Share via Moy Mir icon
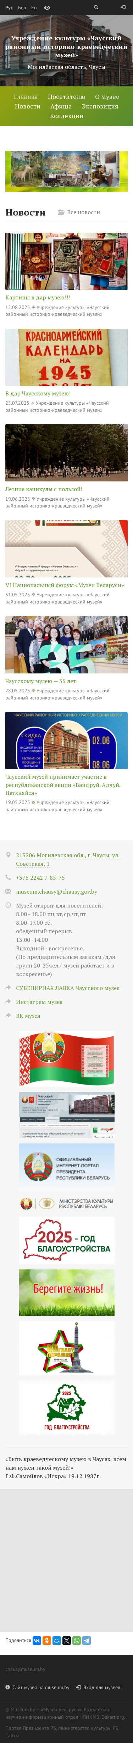The image size is (133, 1743). [x=57, y=1641]
